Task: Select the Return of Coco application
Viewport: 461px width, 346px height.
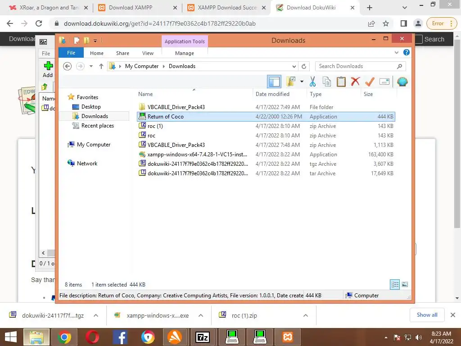Action: (x=266, y=117)
